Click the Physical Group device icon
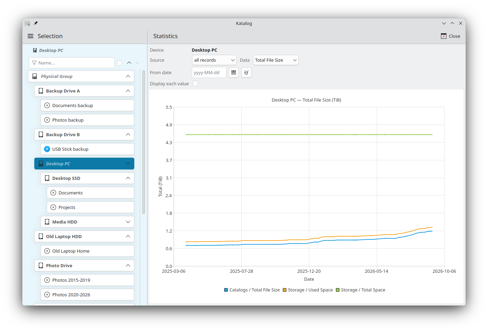 point(35,76)
